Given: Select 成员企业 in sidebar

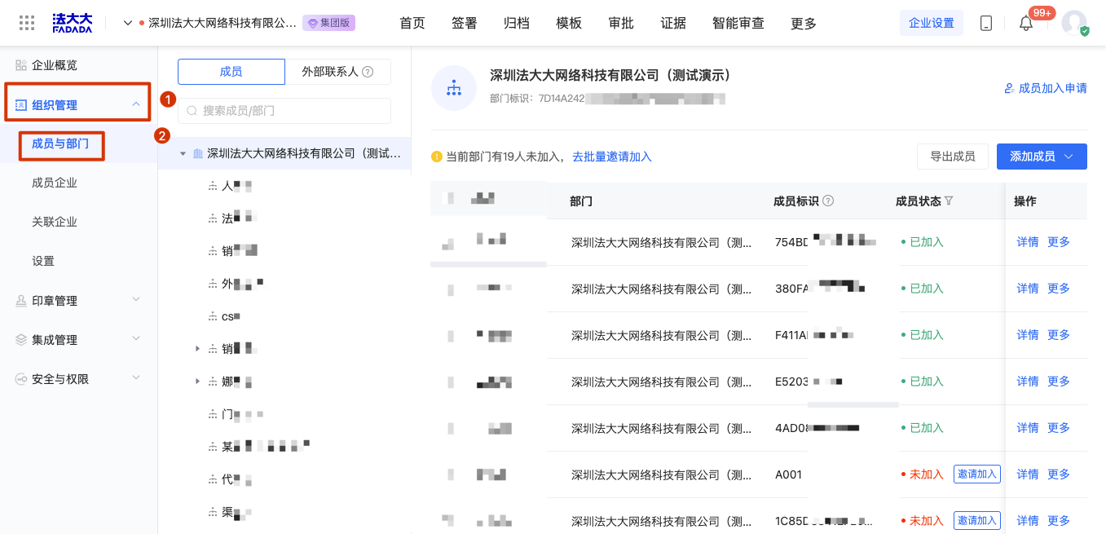Looking at the screenshot, I should click(x=55, y=183).
